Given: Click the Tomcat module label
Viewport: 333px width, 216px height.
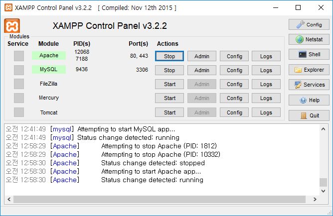Looking at the screenshot, I should [49, 112].
